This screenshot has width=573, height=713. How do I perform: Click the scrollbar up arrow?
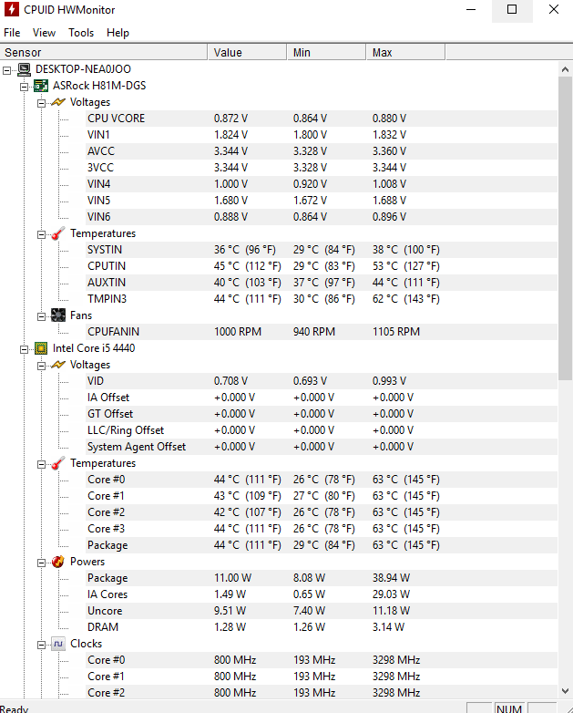pyautogui.click(x=565, y=69)
